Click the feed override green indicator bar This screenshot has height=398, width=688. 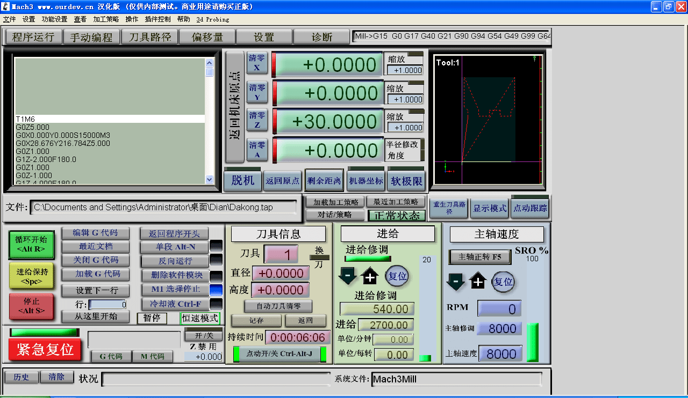368,259
